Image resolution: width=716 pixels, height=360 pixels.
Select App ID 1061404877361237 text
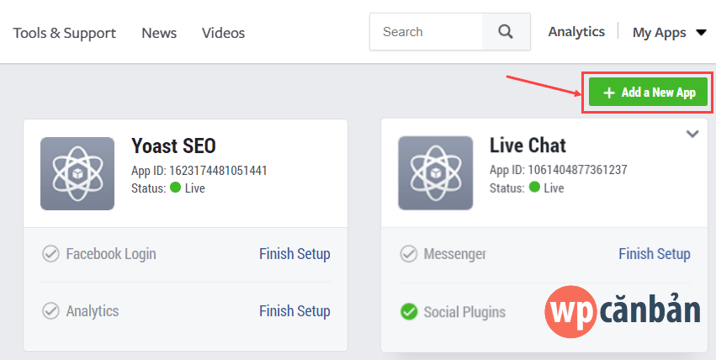[559, 170]
